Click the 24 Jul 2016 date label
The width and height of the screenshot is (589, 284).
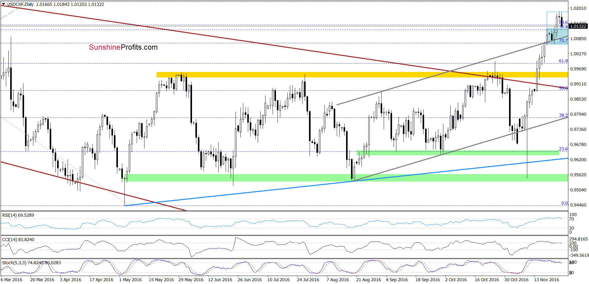308,280
